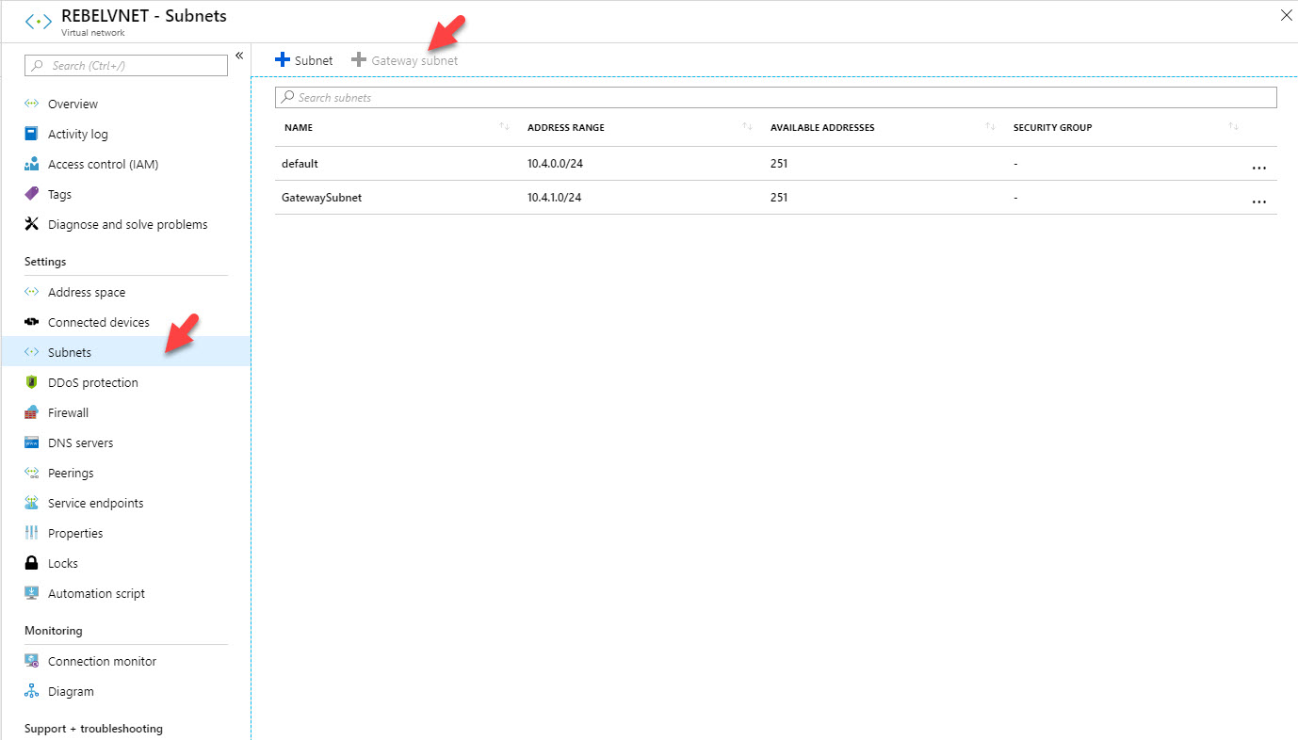1298x740 pixels.
Task: Click the Automation script icon
Action: [x=31, y=593]
